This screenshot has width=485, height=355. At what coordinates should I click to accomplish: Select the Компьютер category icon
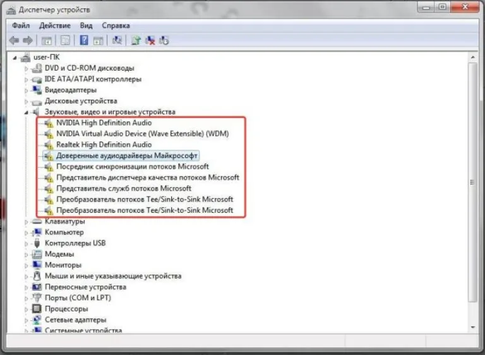37,232
